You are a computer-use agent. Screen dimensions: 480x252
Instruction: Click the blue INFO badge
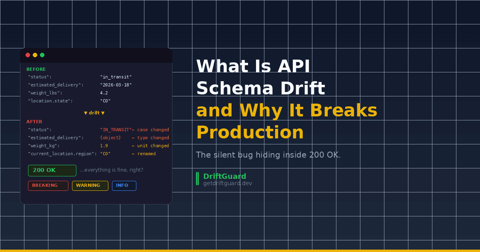point(124,186)
